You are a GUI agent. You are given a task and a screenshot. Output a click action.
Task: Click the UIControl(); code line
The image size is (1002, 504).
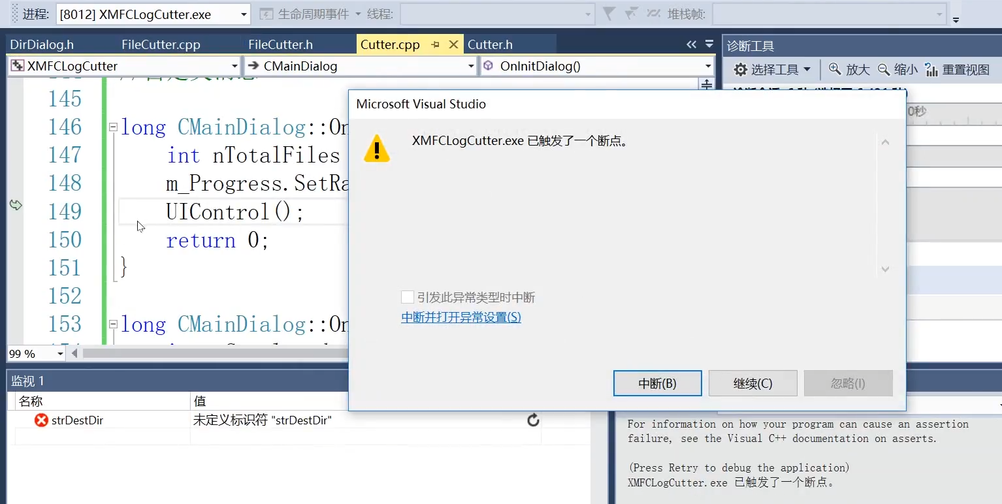(235, 212)
